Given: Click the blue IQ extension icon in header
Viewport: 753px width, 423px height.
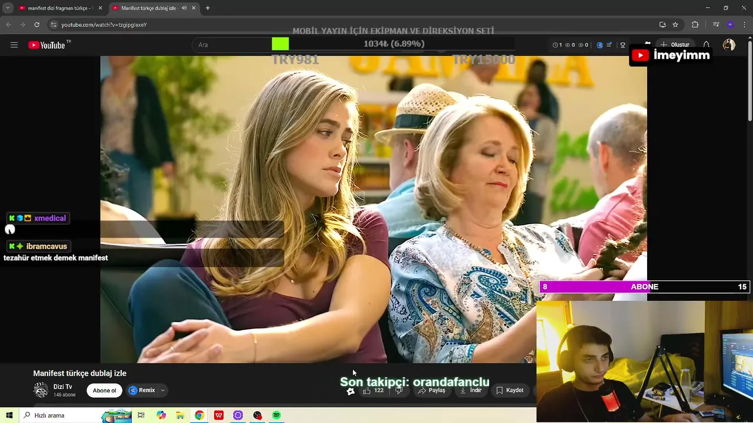Looking at the screenshot, I should click(599, 45).
